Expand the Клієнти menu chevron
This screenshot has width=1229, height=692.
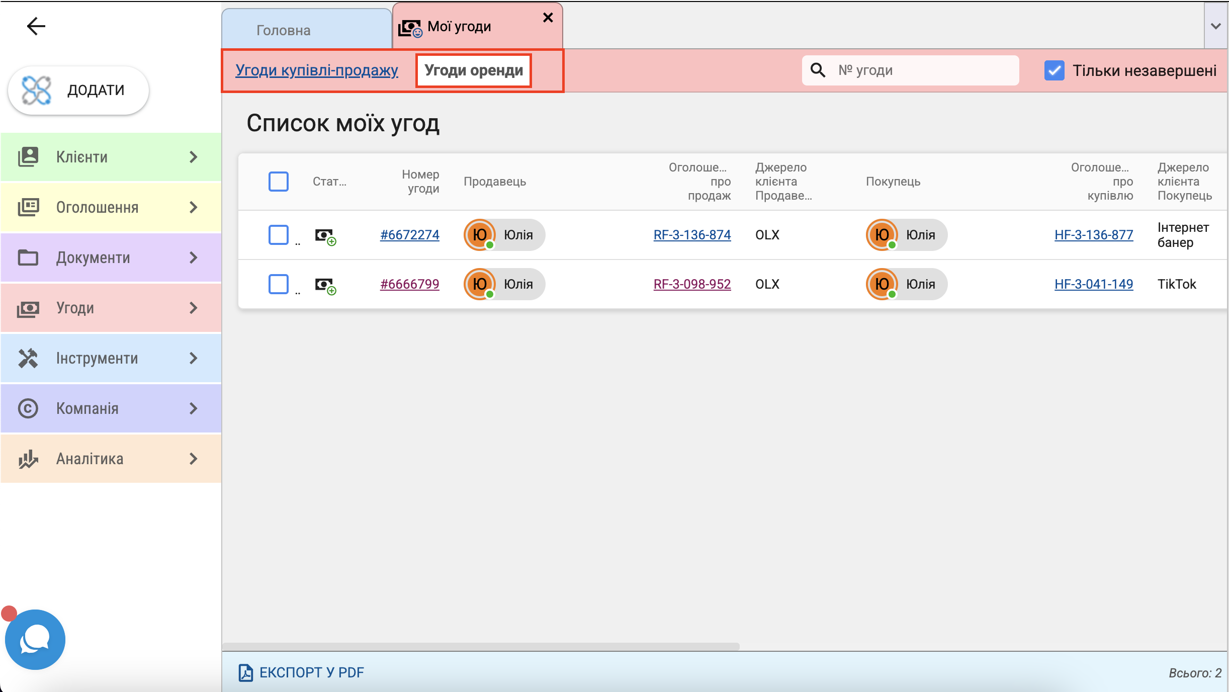click(x=194, y=157)
